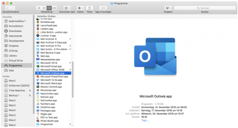This screenshot has height=128, width=238.
Task: Select Launchpad.app icon
Action: point(38,25)
